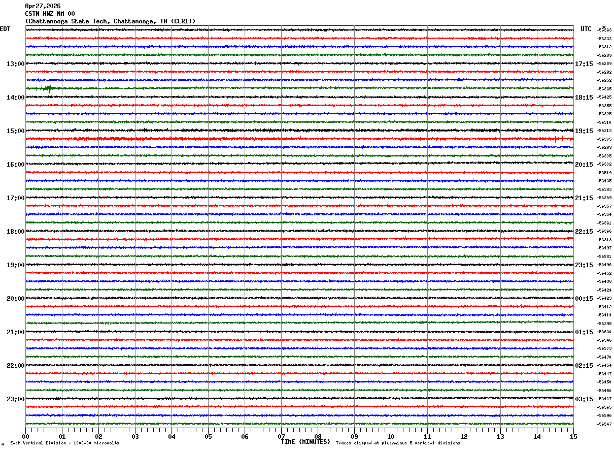
Task: Click the '-56581' DC offset value
Action: tap(604, 256)
